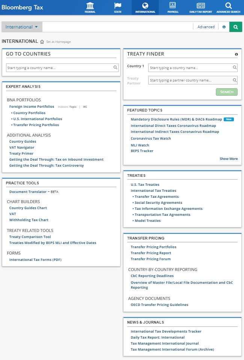
Task: Open the Country 1 treaty combo box
Action: [193, 68]
